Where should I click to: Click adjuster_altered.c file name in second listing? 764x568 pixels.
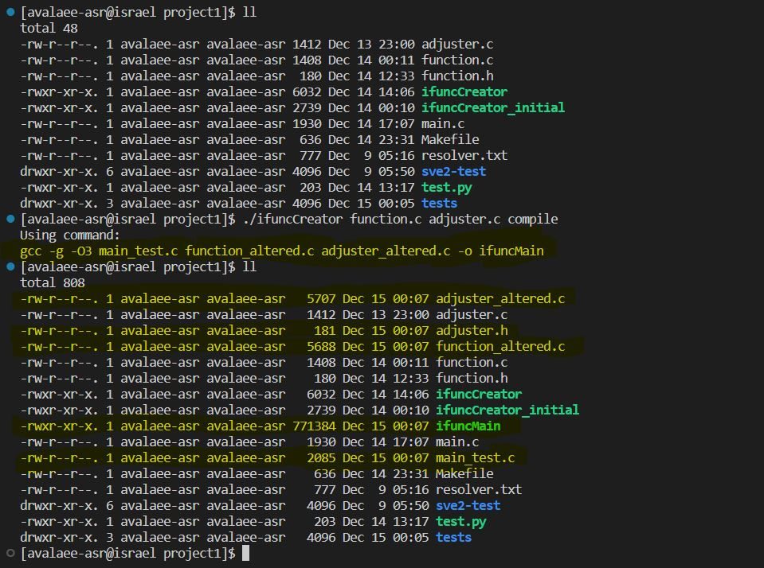(500, 299)
